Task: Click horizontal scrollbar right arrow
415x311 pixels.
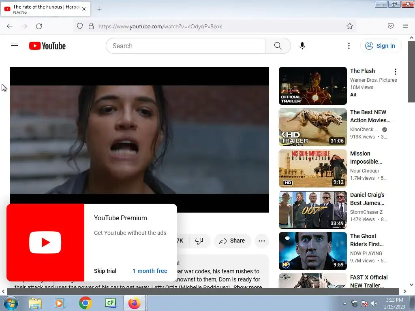Action: click(x=405, y=291)
